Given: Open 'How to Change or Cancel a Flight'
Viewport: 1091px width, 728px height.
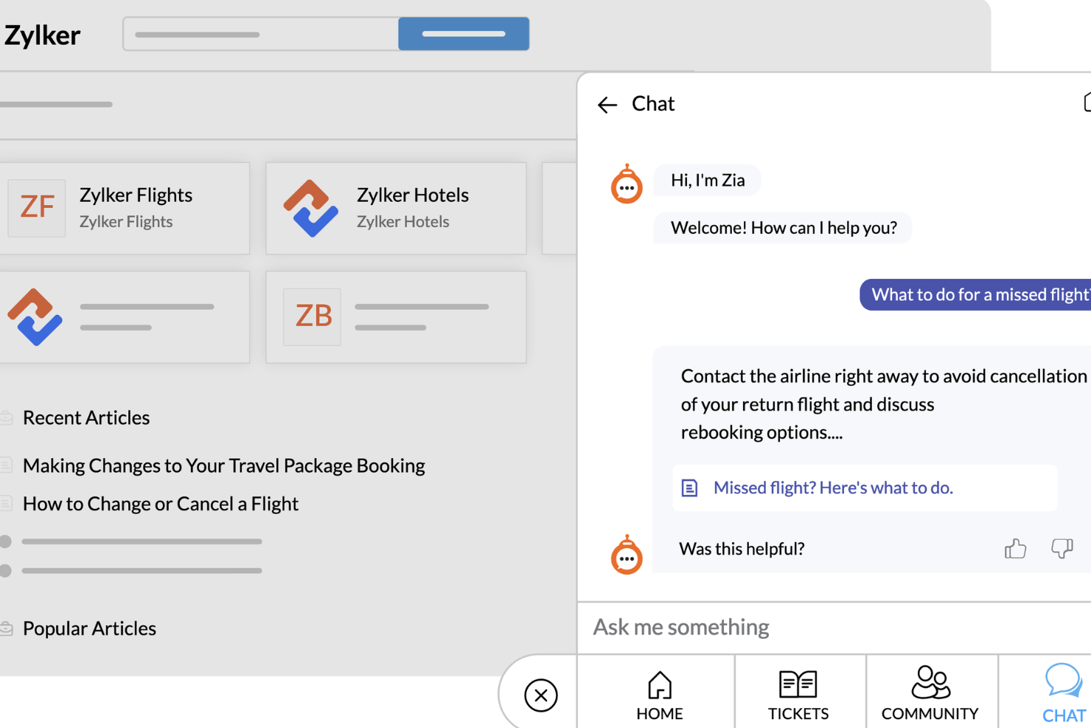Looking at the screenshot, I should 161,504.
